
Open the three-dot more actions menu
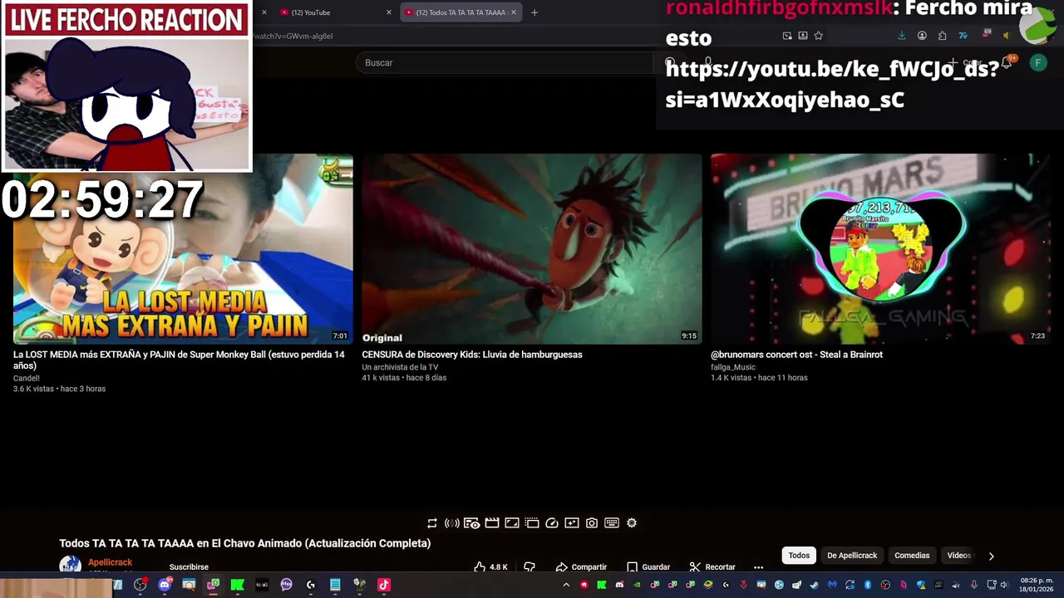click(x=758, y=566)
